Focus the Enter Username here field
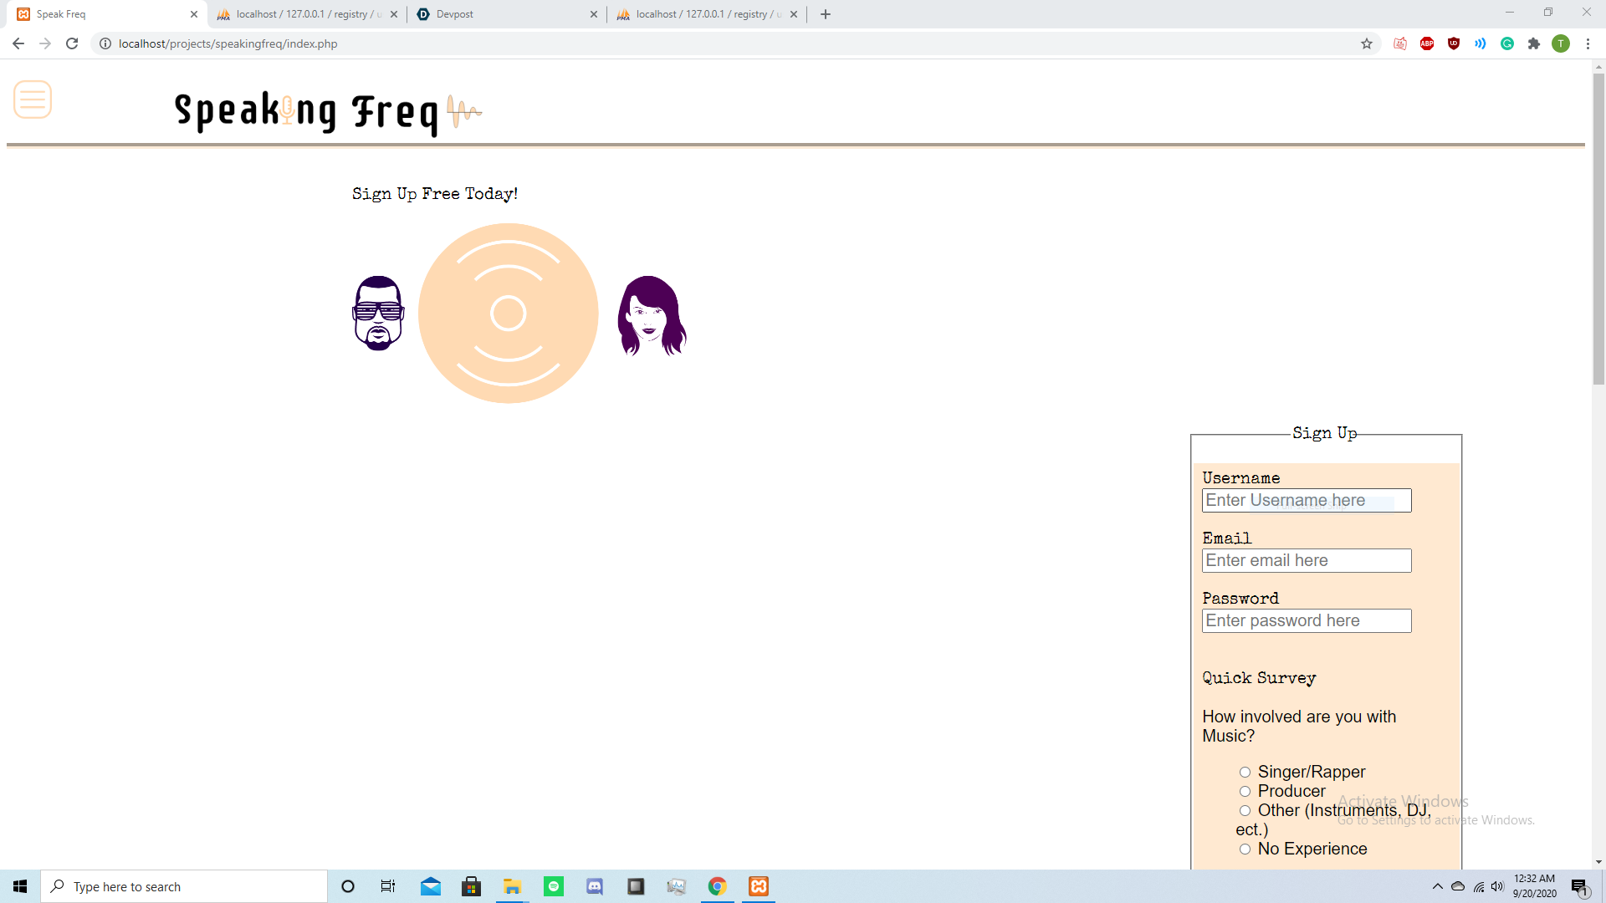 click(1307, 501)
